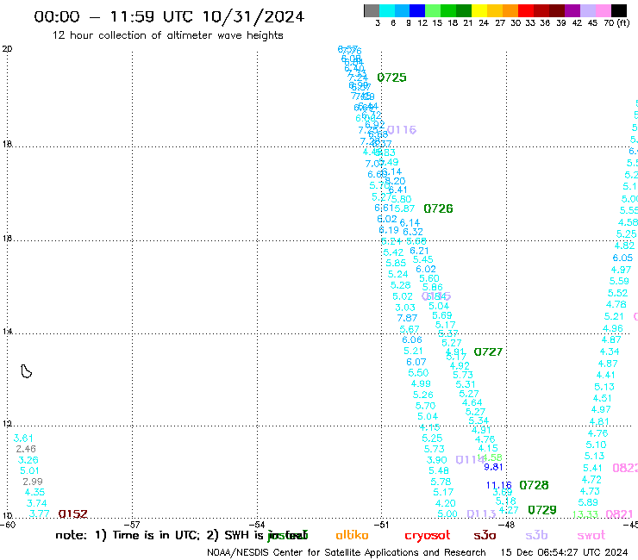Viewport: 638px width, 560px height.
Task: Click the 3.77 value beside 0152
Action: [40, 514]
